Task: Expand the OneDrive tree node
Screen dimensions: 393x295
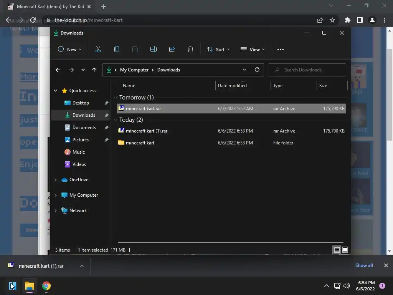Action: click(x=55, y=180)
